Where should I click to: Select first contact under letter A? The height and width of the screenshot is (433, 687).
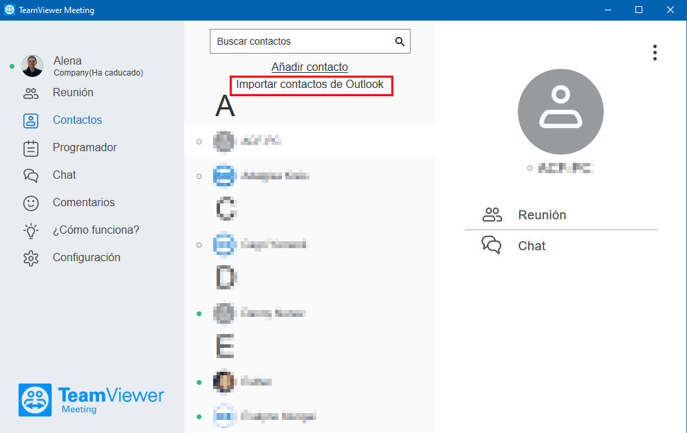tap(309, 141)
